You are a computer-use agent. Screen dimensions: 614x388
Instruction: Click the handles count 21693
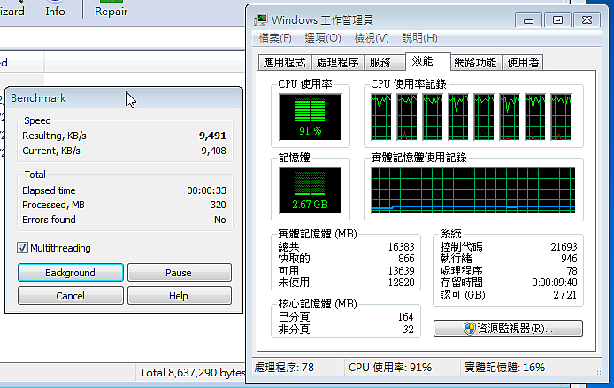pos(564,246)
